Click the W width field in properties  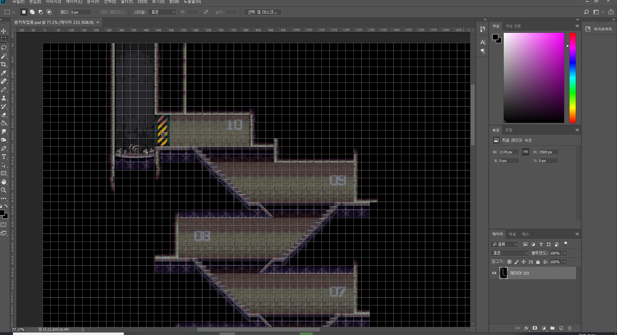pyautogui.click(x=509, y=152)
